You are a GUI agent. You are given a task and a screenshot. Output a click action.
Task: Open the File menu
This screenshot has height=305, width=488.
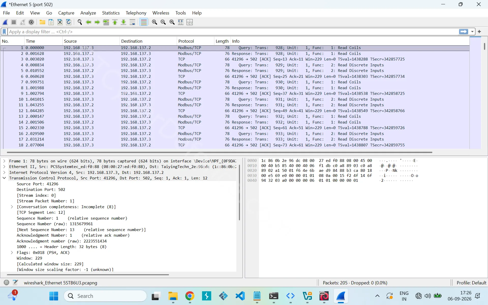click(x=6, y=13)
